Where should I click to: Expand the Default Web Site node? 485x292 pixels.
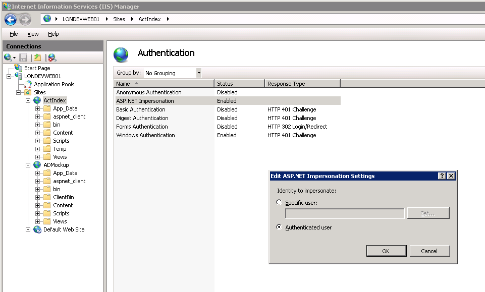(x=28, y=229)
